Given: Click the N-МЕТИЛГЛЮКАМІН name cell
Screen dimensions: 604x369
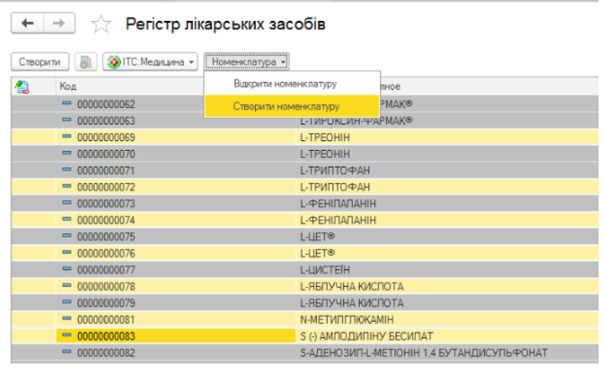Looking at the screenshot, I should [346, 320].
